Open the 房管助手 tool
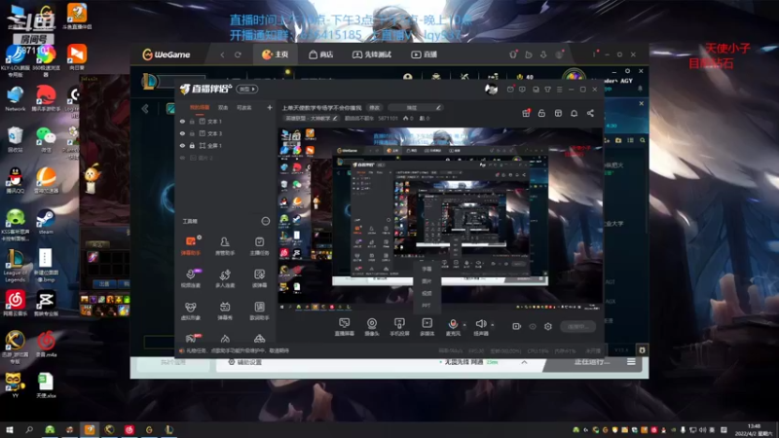 click(225, 245)
